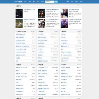
Task: Open the second navbar menu item
Action: (30, 2)
